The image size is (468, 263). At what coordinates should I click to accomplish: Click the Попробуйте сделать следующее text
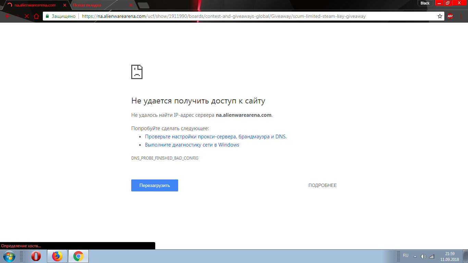(x=170, y=128)
